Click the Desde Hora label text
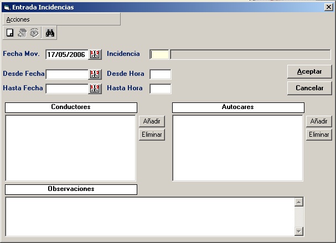 tap(126, 74)
